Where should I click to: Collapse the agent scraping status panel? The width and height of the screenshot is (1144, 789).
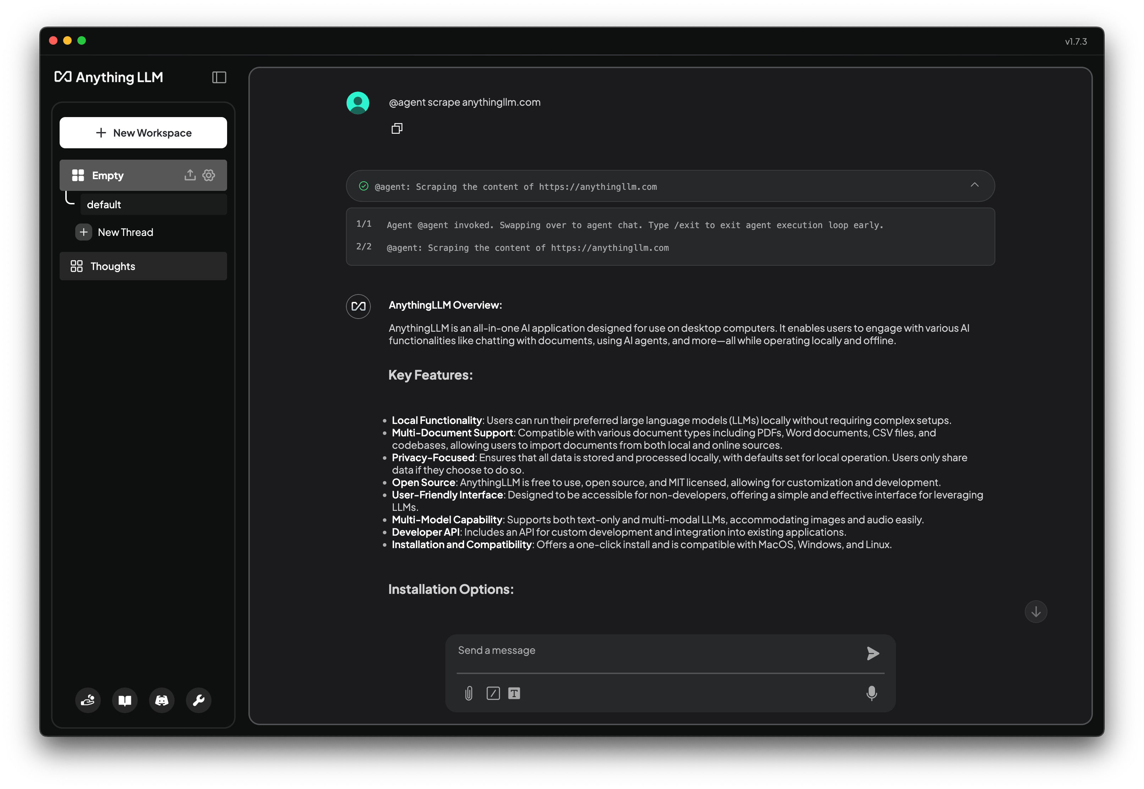coord(974,185)
